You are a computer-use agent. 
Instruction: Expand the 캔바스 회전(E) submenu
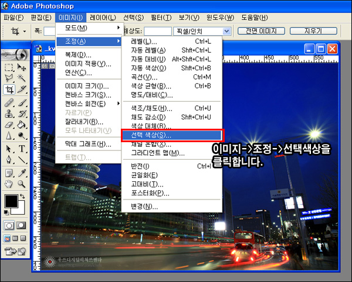coord(89,104)
